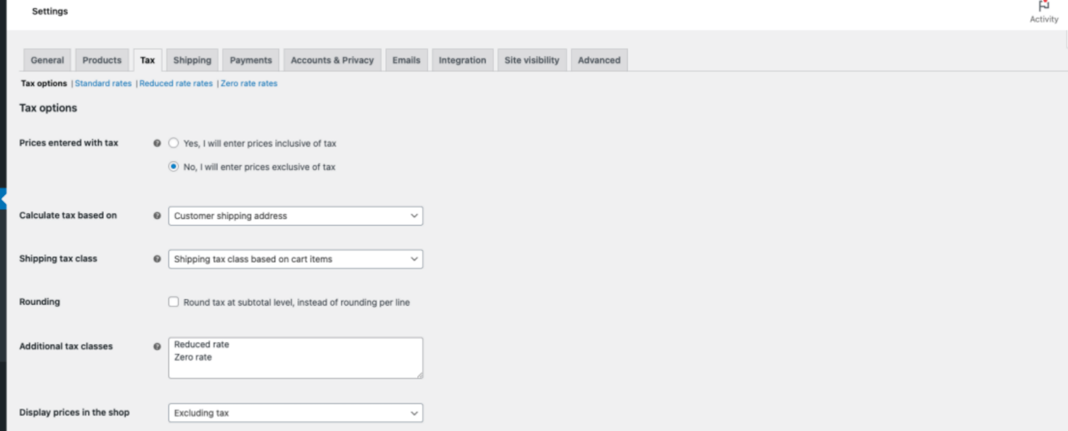Open Display prices in the shop dropdown
The height and width of the screenshot is (431, 1068).
[x=295, y=413]
